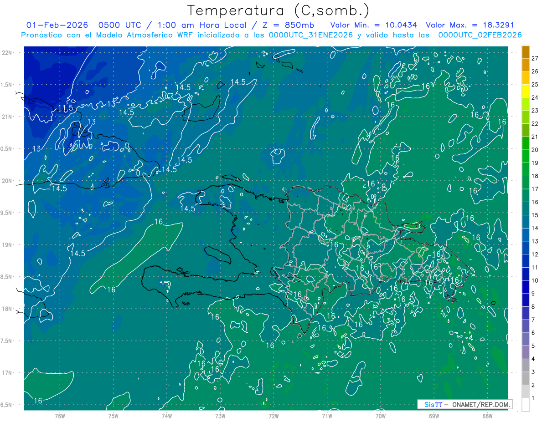The image size is (547, 422).
Task: Click the '19N' latitude axis label
Action: point(7,245)
